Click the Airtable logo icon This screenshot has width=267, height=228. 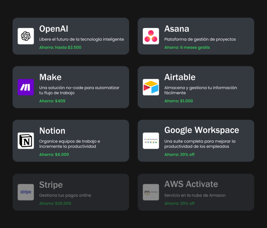pos(151,87)
